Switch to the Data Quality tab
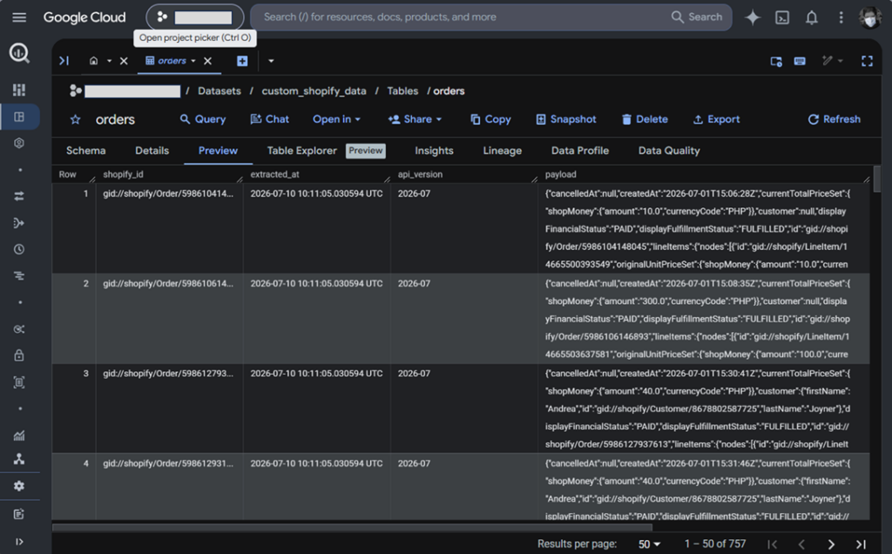Image resolution: width=892 pixels, height=554 pixels. click(x=669, y=151)
